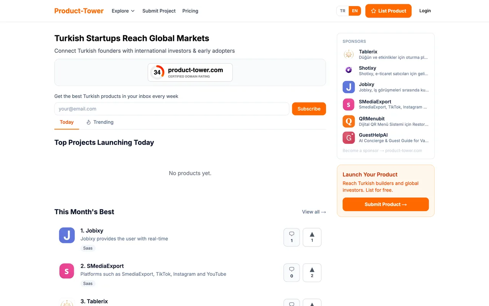The image size is (489, 306).
Task: Open comments for SMediaExport listing
Action: pos(291,273)
